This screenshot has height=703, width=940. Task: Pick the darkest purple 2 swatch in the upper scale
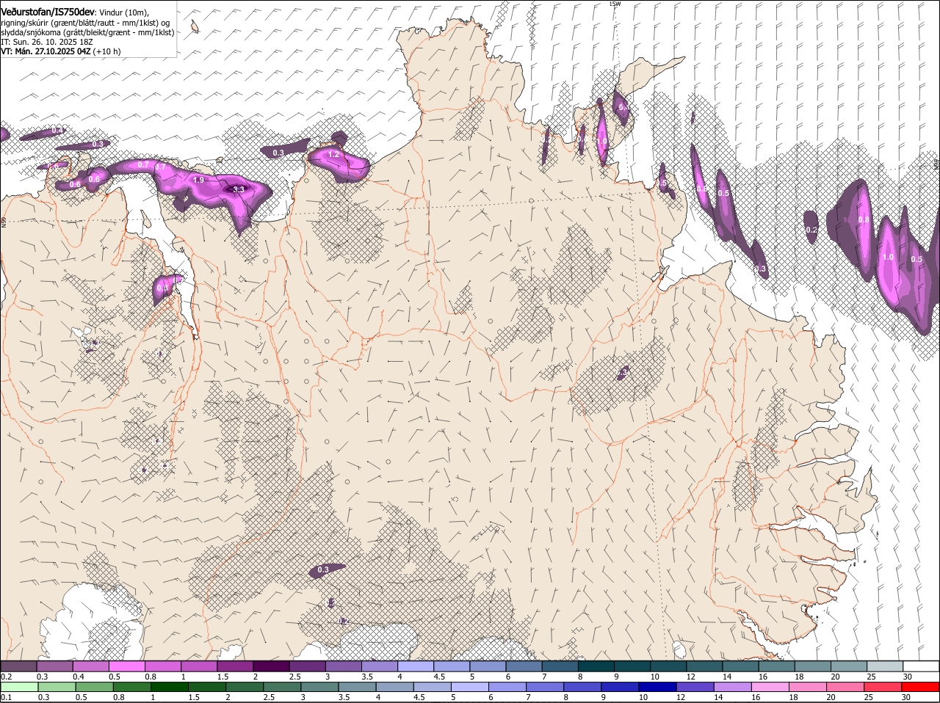271,666
